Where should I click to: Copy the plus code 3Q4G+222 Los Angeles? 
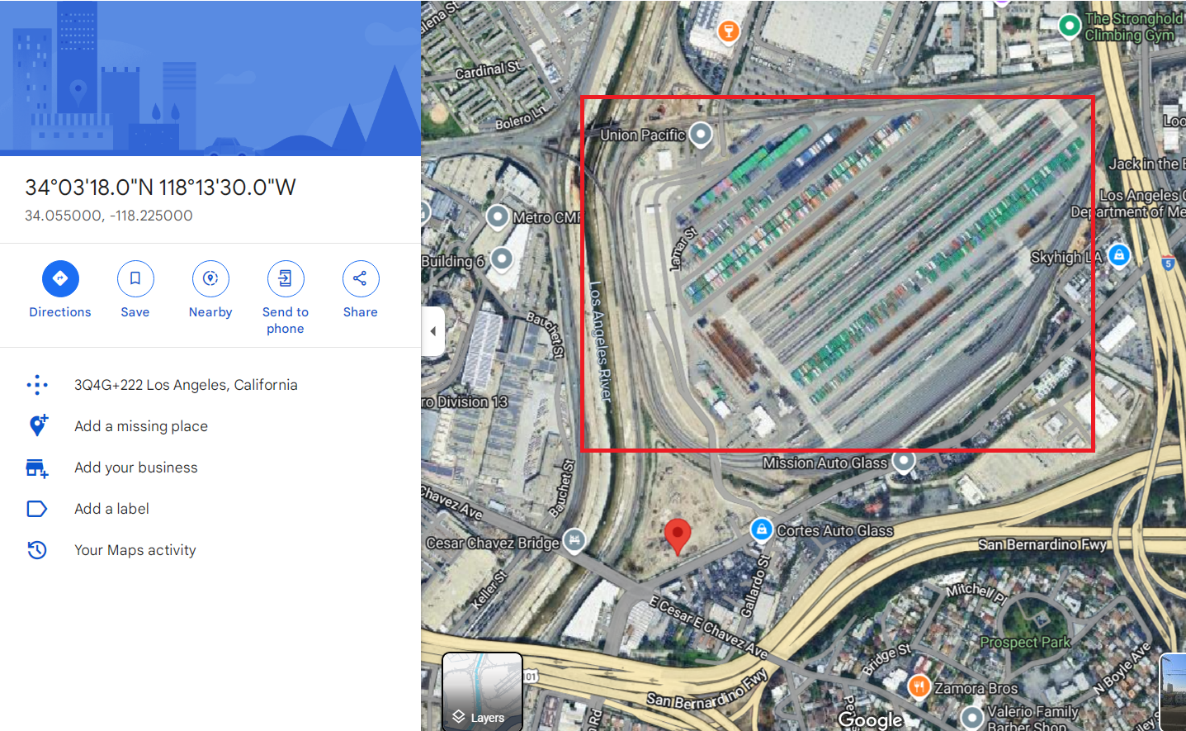(x=186, y=385)
